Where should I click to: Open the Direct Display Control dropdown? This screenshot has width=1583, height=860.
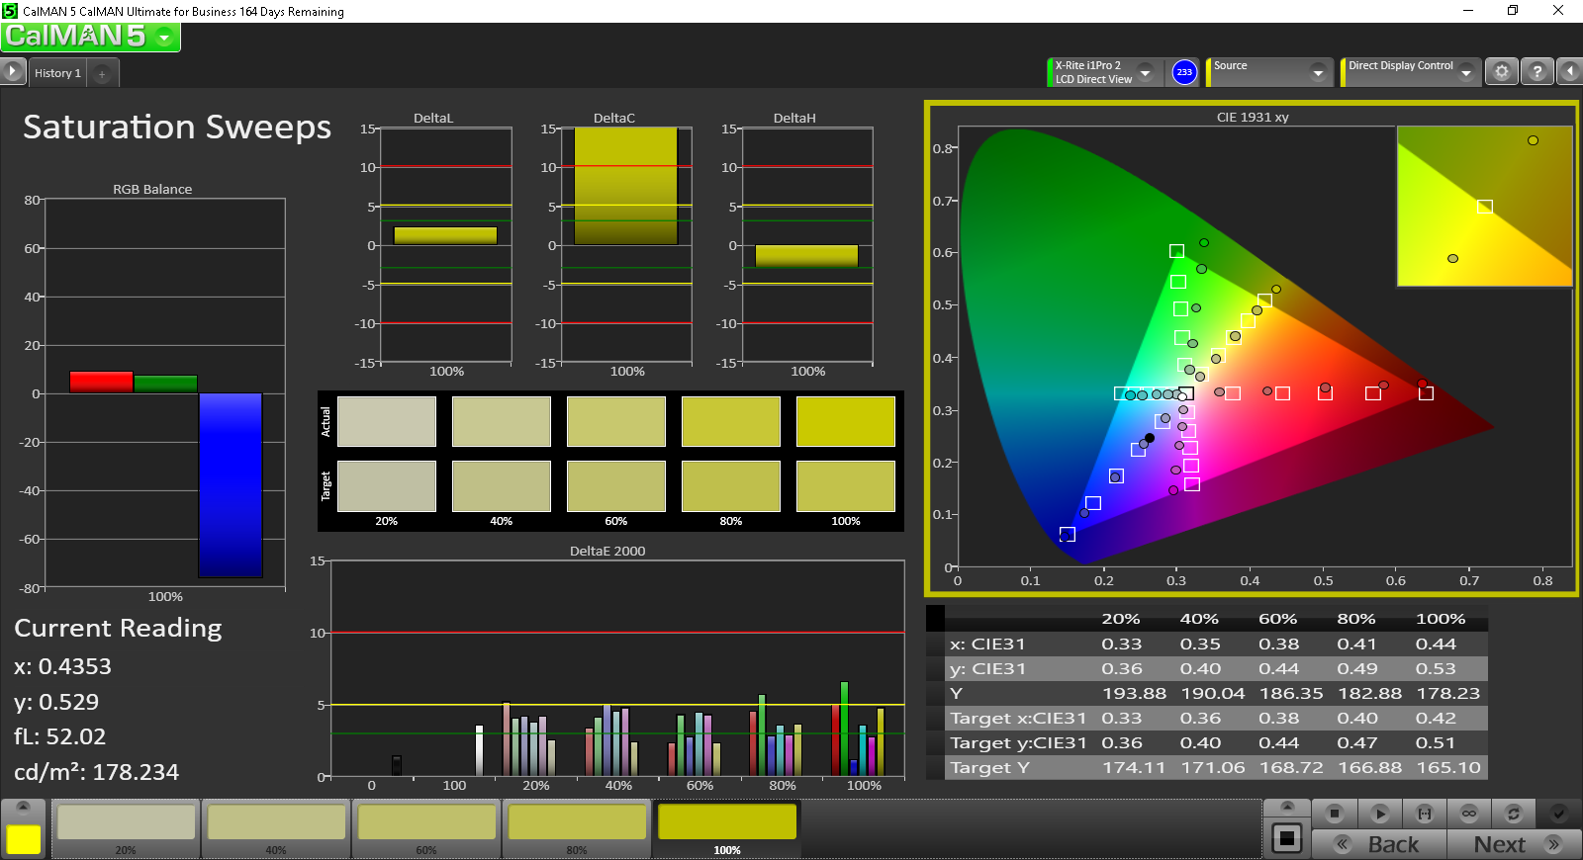1465,72
